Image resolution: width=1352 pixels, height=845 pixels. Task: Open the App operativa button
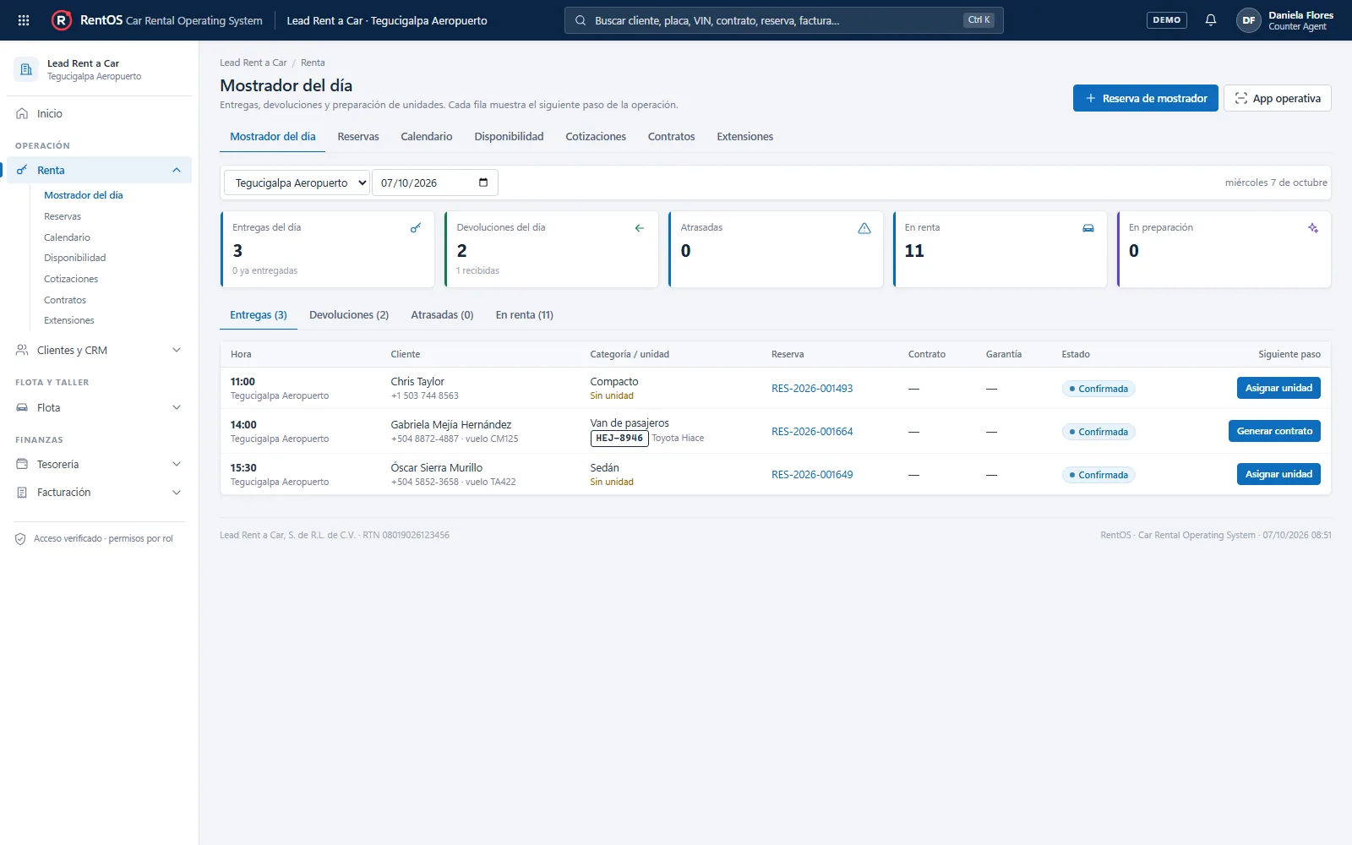point(1278,98)
